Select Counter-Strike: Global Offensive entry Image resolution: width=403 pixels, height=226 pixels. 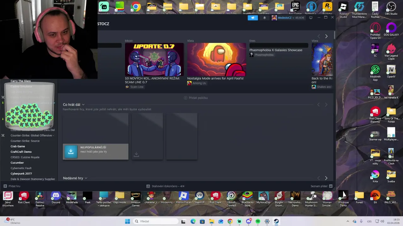click(32, 136)
